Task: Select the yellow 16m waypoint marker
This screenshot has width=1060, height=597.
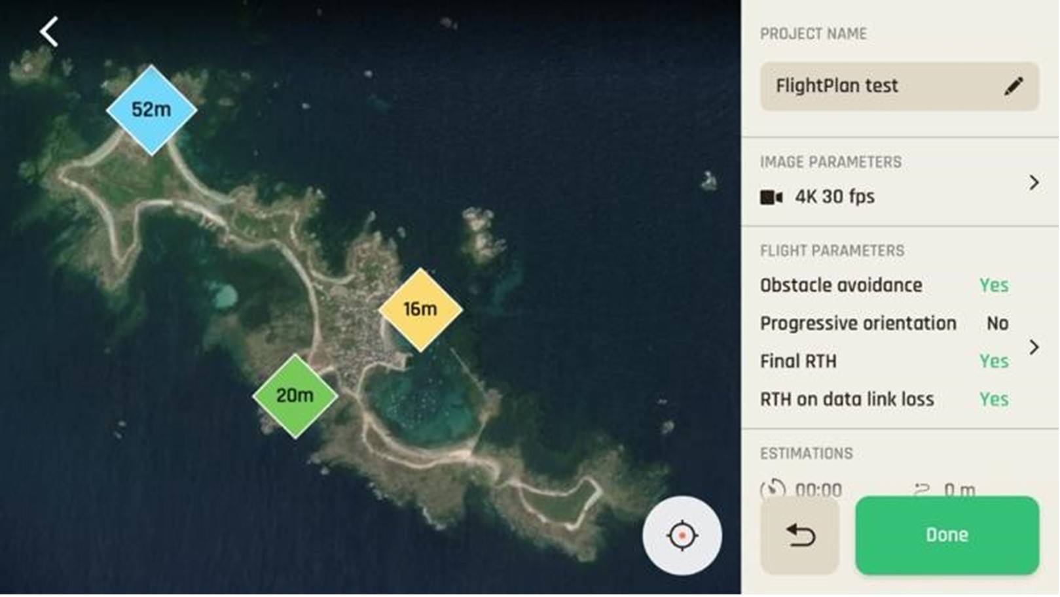Action: tap(420, 309)
